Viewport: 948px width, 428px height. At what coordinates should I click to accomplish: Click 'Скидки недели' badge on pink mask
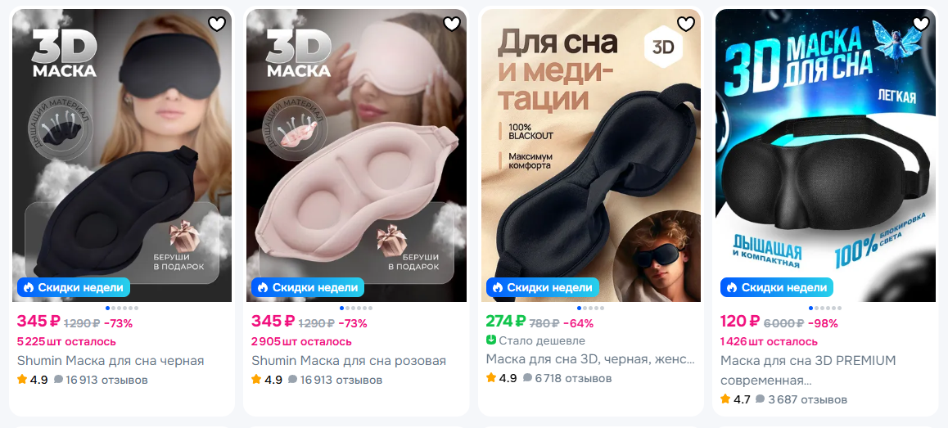[x=309, y=287]
